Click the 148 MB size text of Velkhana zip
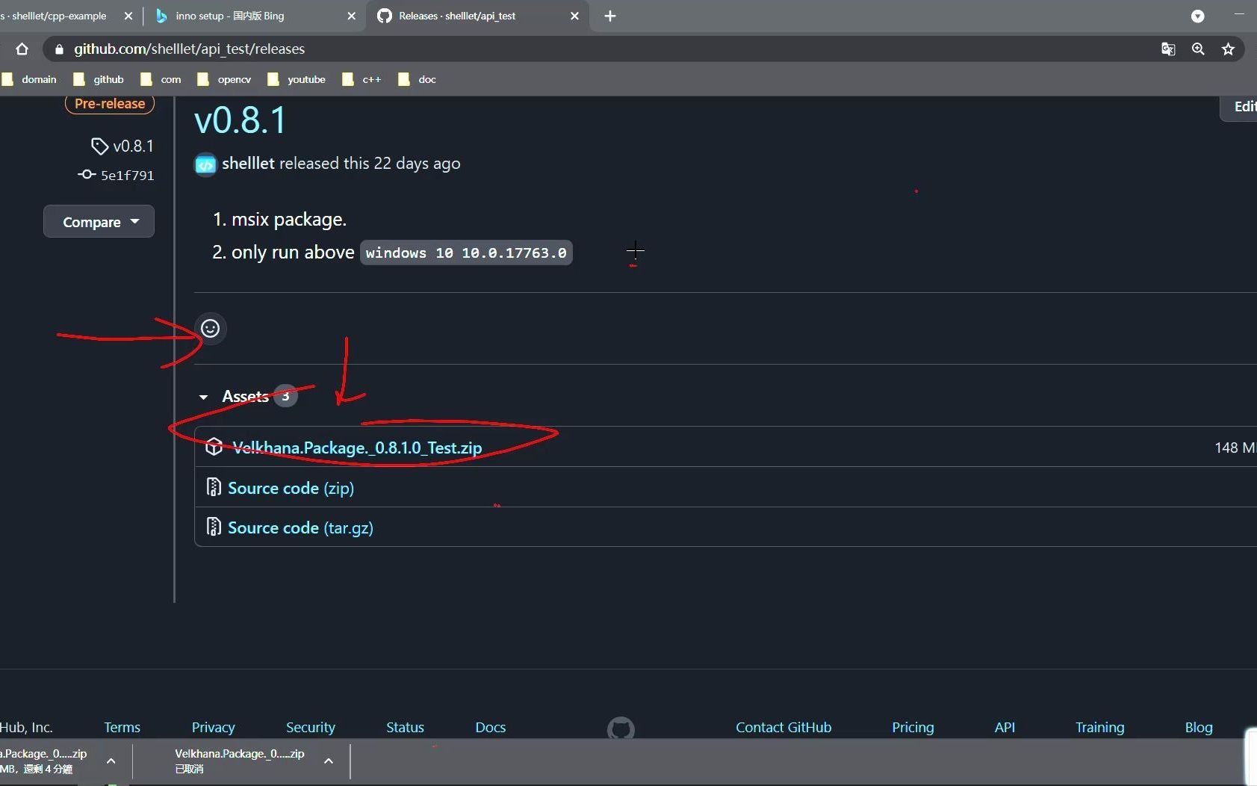This screenshot has height=786, width=1257. pyautogui.click(x=1235, y=448)
